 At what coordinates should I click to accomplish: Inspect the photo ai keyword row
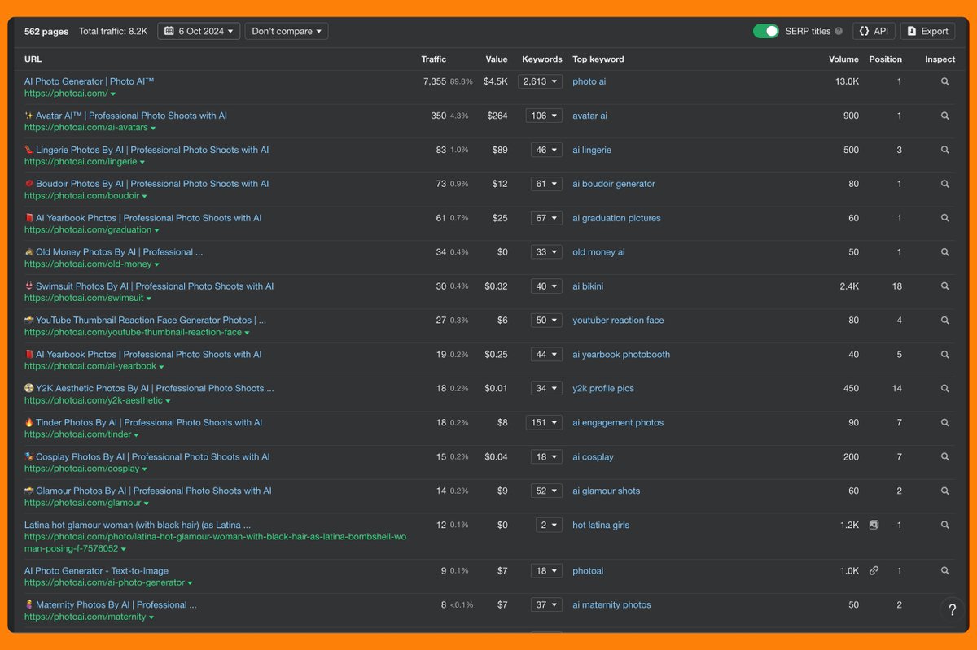pyautogui.click(x=944, y=81)
